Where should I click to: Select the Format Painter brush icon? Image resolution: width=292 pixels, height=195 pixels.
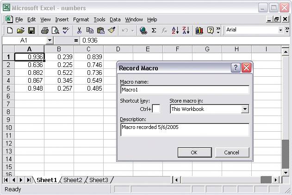(112, 30)
